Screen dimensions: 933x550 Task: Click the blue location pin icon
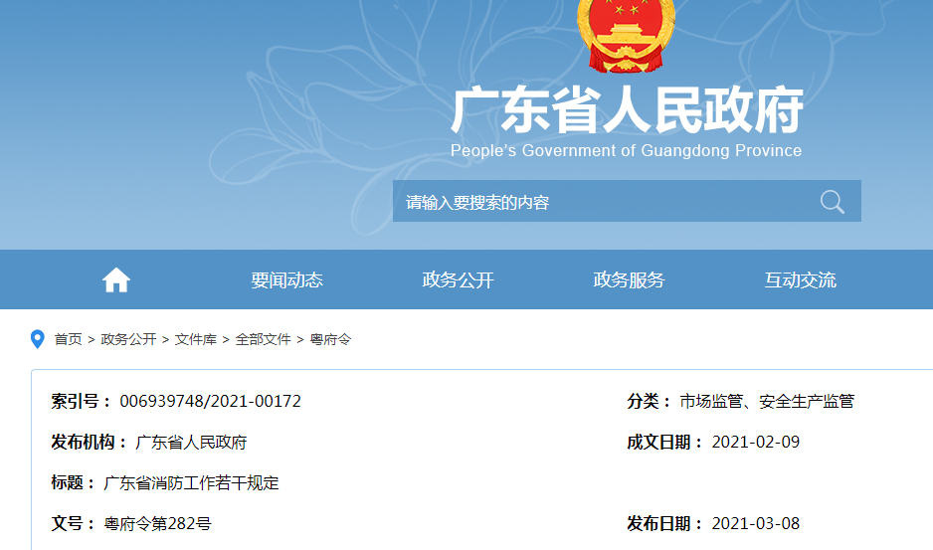(x=38, y=339)
